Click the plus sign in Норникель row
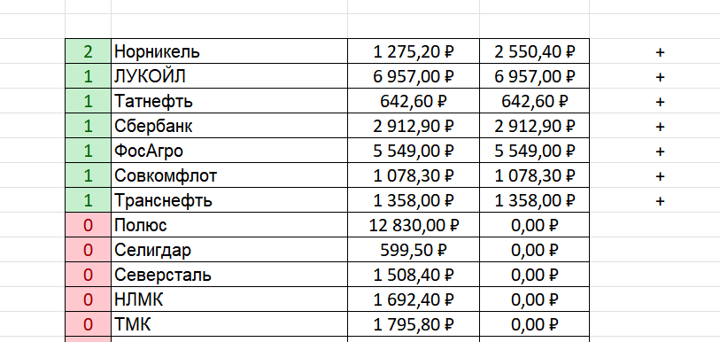The width and height of the screenshot is (720, 342). point(660,52)
